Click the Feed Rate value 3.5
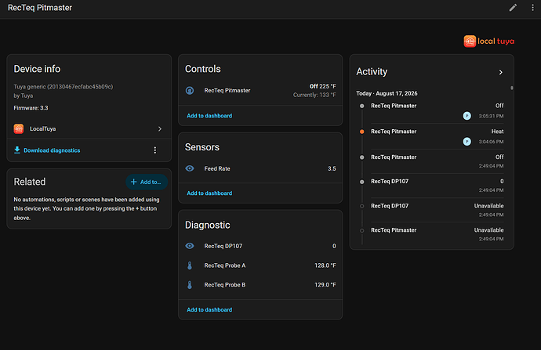 [x=332, y=168]
